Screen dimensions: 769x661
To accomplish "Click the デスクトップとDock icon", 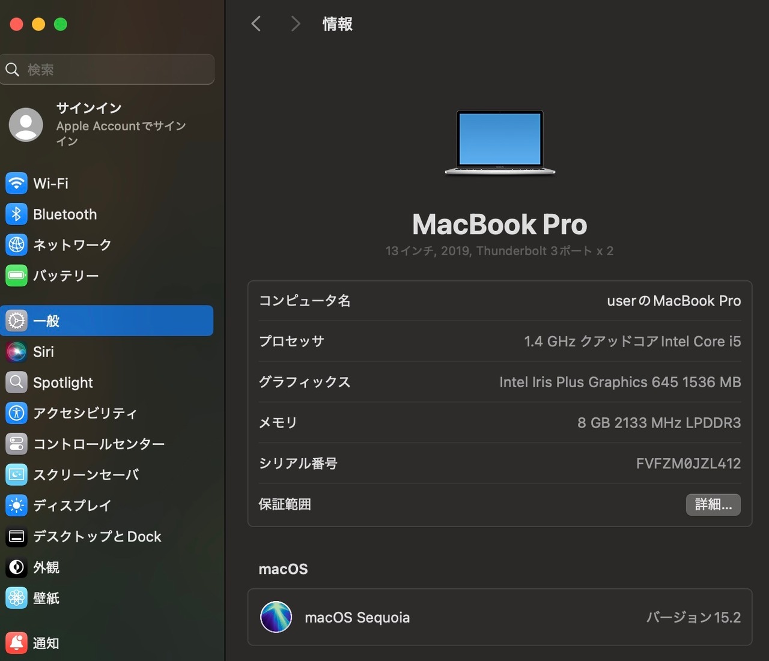I will click(x=16, y=536).
